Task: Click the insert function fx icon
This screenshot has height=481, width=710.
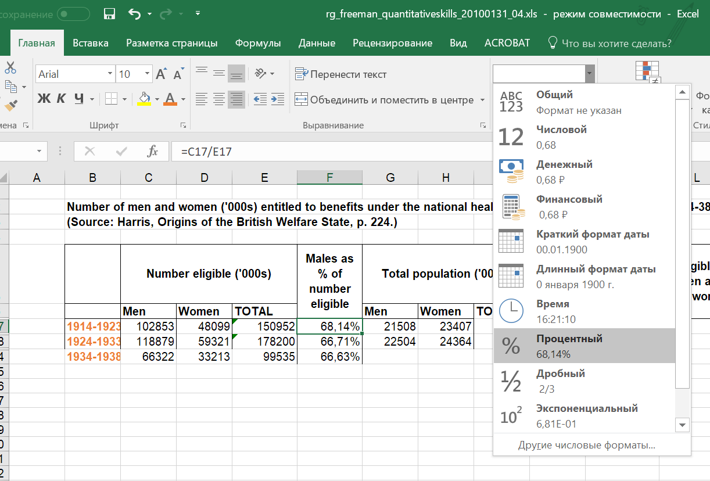Action: (153, 152)
